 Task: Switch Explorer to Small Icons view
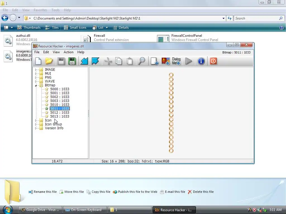click(x=75, y=28)
